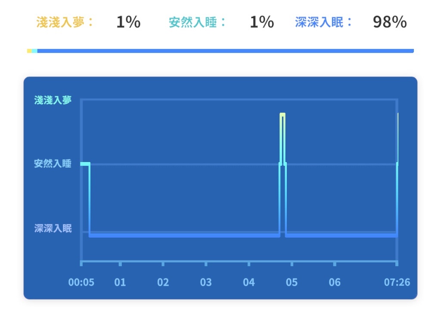Image resolution: width=441 pixels, height=312 pixels.
Task: Click the 05 hour axis label
Action: coord(292,282)
